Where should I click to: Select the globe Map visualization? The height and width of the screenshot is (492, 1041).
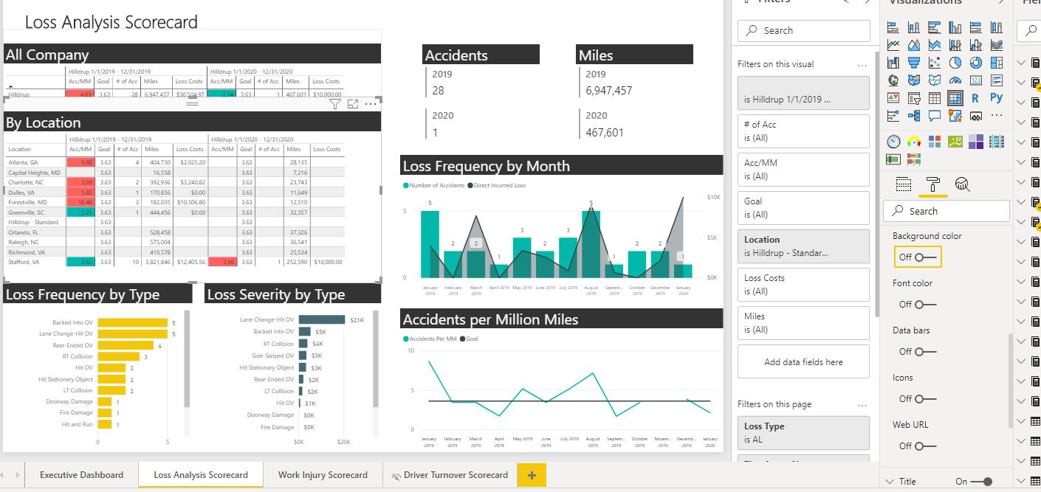(893, 80)
